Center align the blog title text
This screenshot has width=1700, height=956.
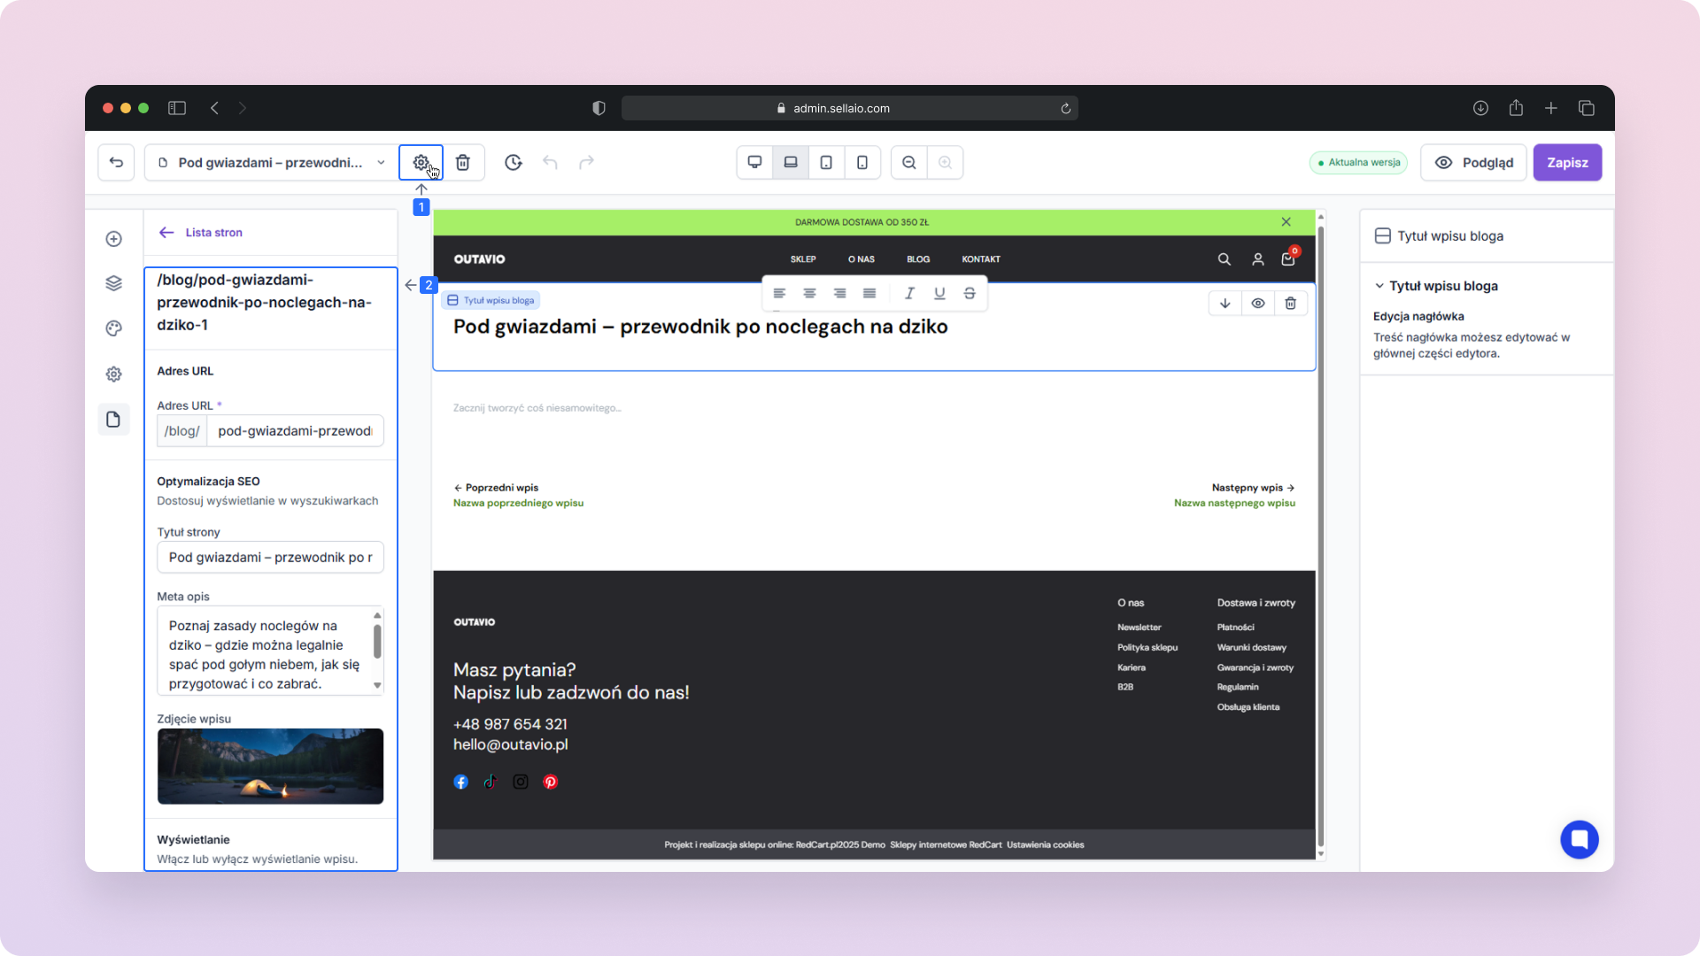click(809, 293)
